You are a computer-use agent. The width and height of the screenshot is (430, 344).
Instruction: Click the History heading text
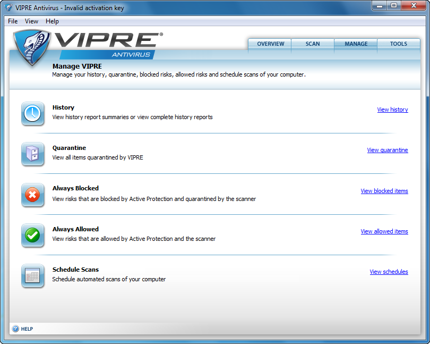coord(63,107)
